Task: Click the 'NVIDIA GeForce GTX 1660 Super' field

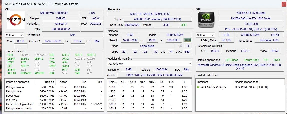Action: pos(251,18)
